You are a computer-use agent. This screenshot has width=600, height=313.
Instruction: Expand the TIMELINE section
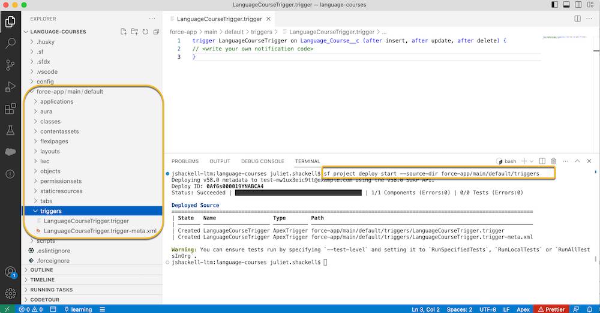tap(92, 279)
